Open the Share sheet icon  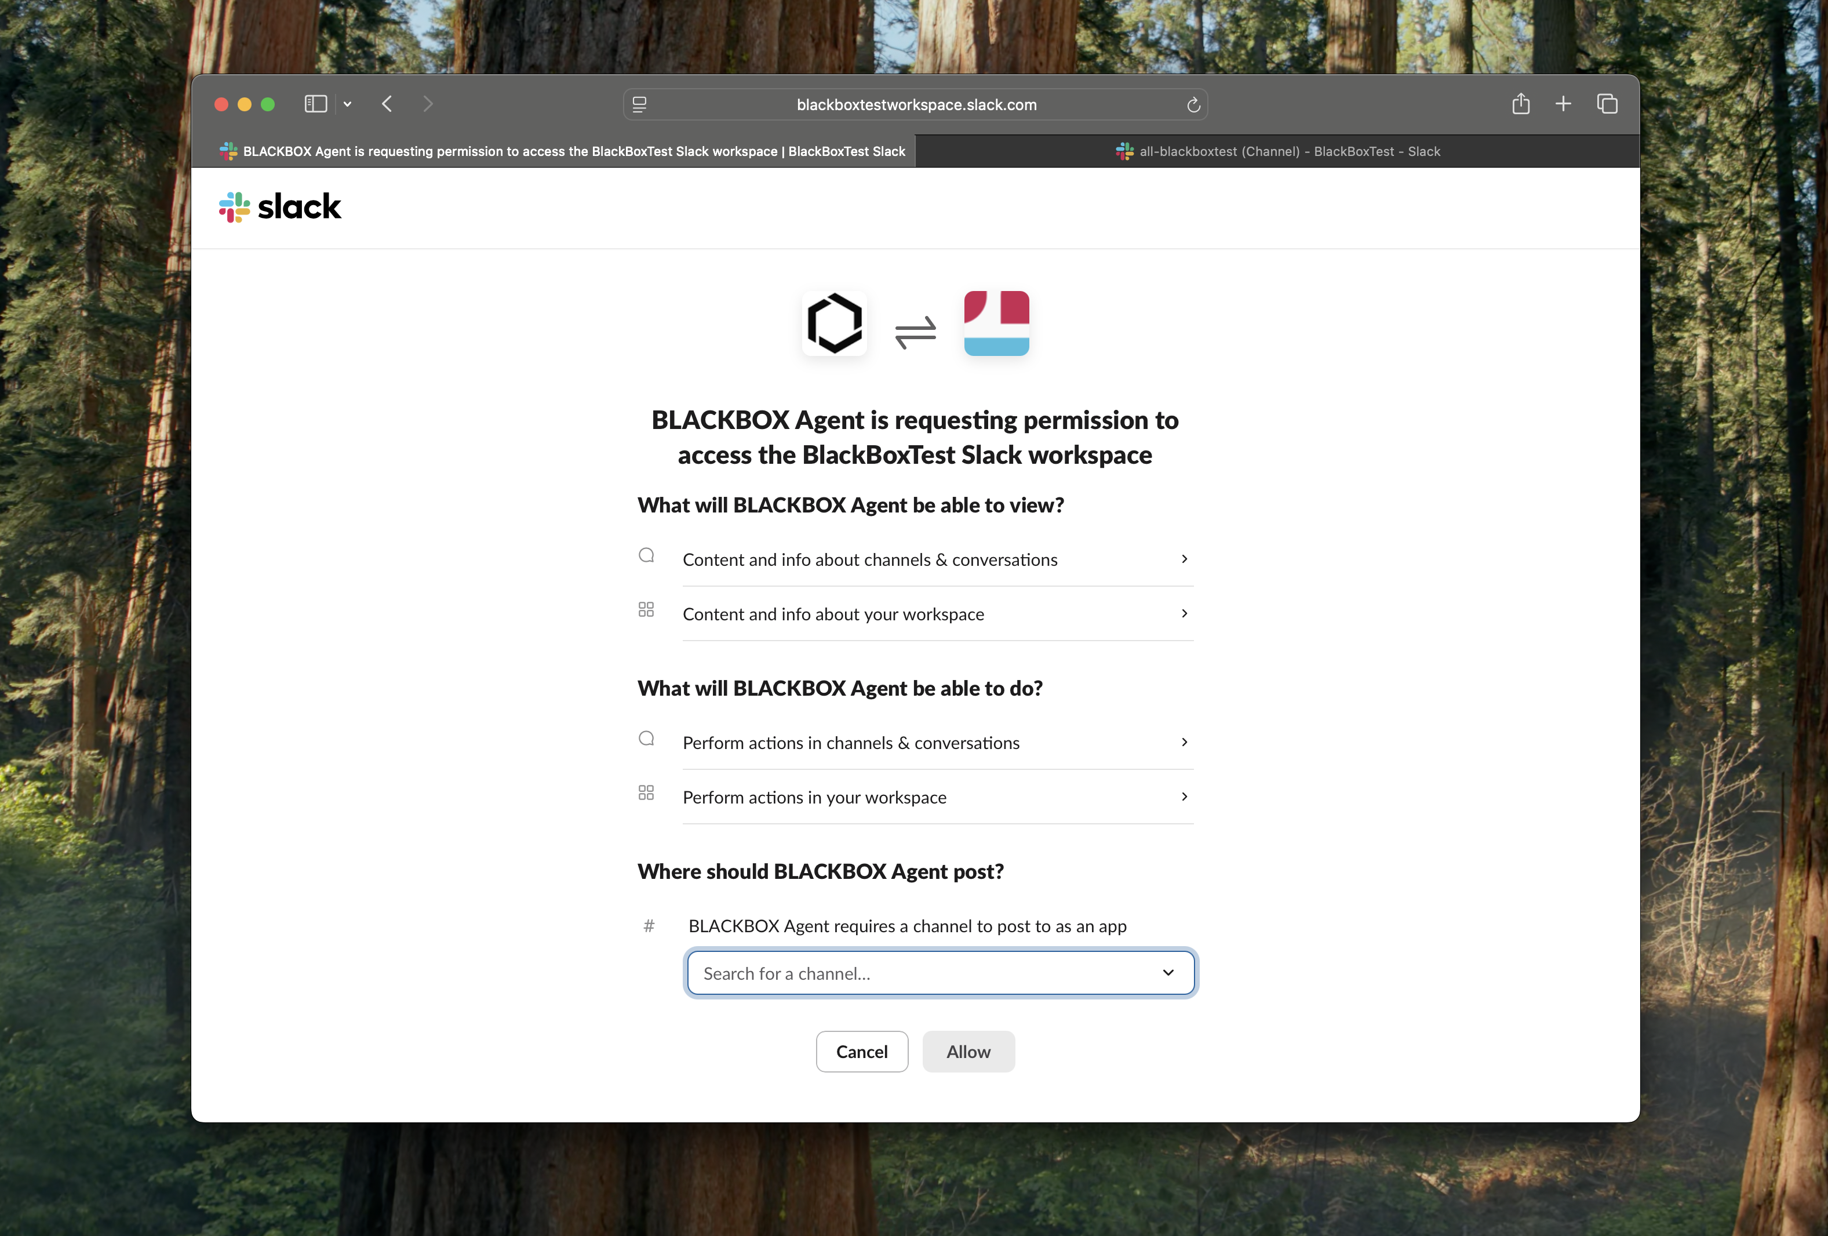pos(1520,104)
